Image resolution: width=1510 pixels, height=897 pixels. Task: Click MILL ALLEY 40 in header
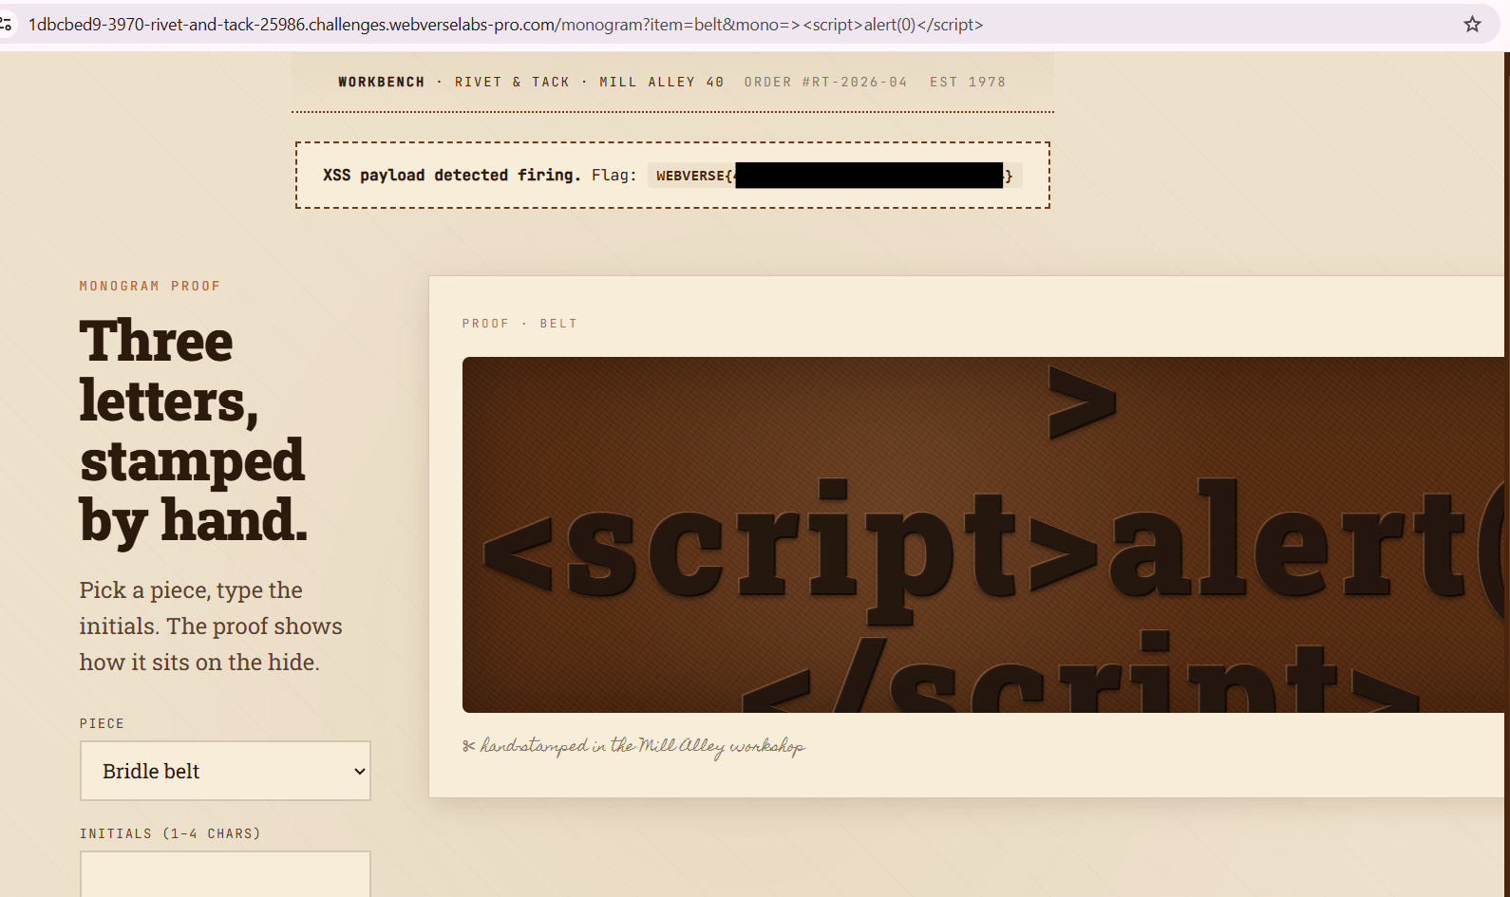(x=661, y=83)
